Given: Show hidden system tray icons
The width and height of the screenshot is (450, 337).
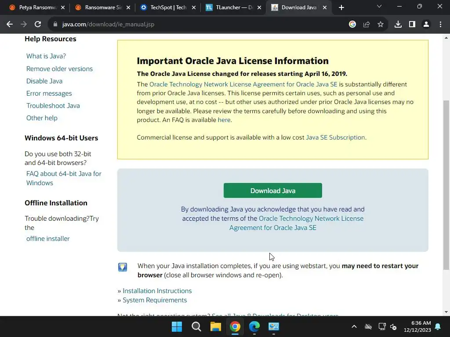Looking at the screenshot, I should click(x=354, y=326).
